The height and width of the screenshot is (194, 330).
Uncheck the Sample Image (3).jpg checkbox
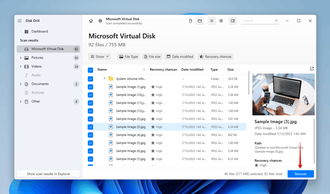click(x=91, y=127)
